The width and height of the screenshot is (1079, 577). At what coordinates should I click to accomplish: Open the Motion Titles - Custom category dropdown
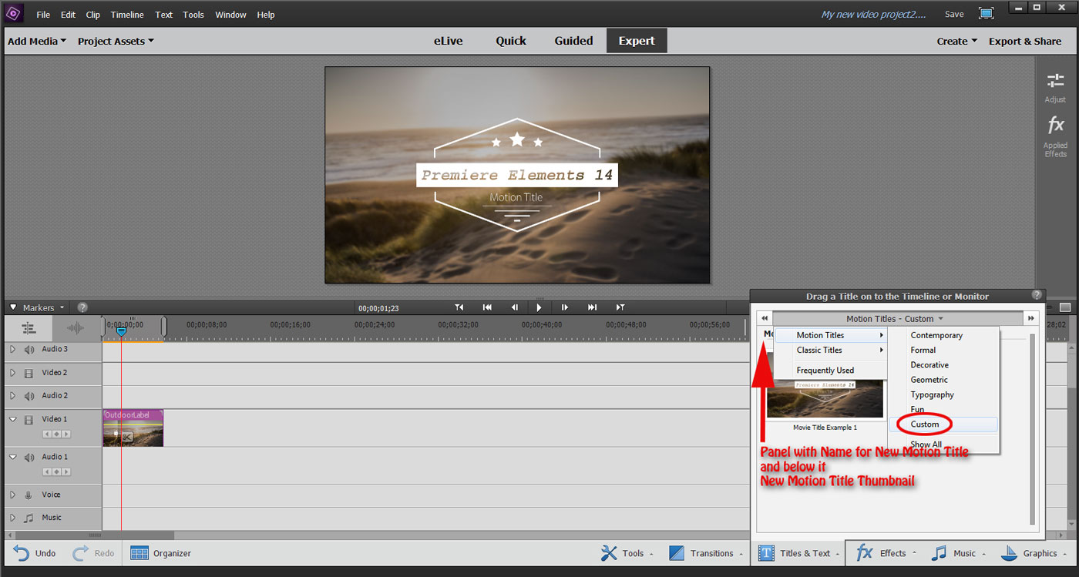(x=895, y=319)
